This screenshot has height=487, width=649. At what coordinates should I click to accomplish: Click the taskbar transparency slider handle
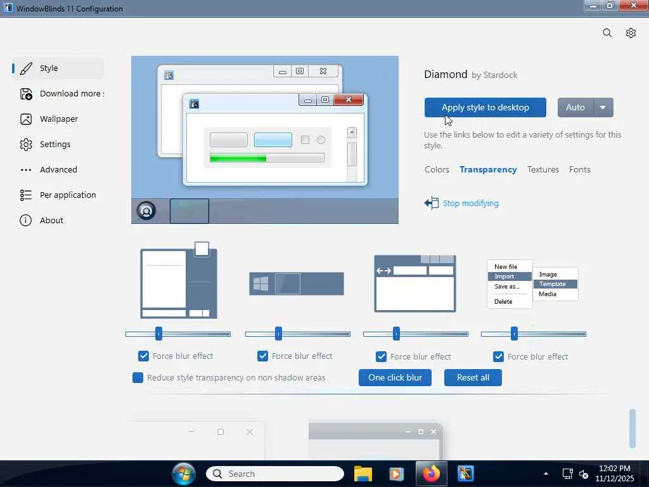279,334
